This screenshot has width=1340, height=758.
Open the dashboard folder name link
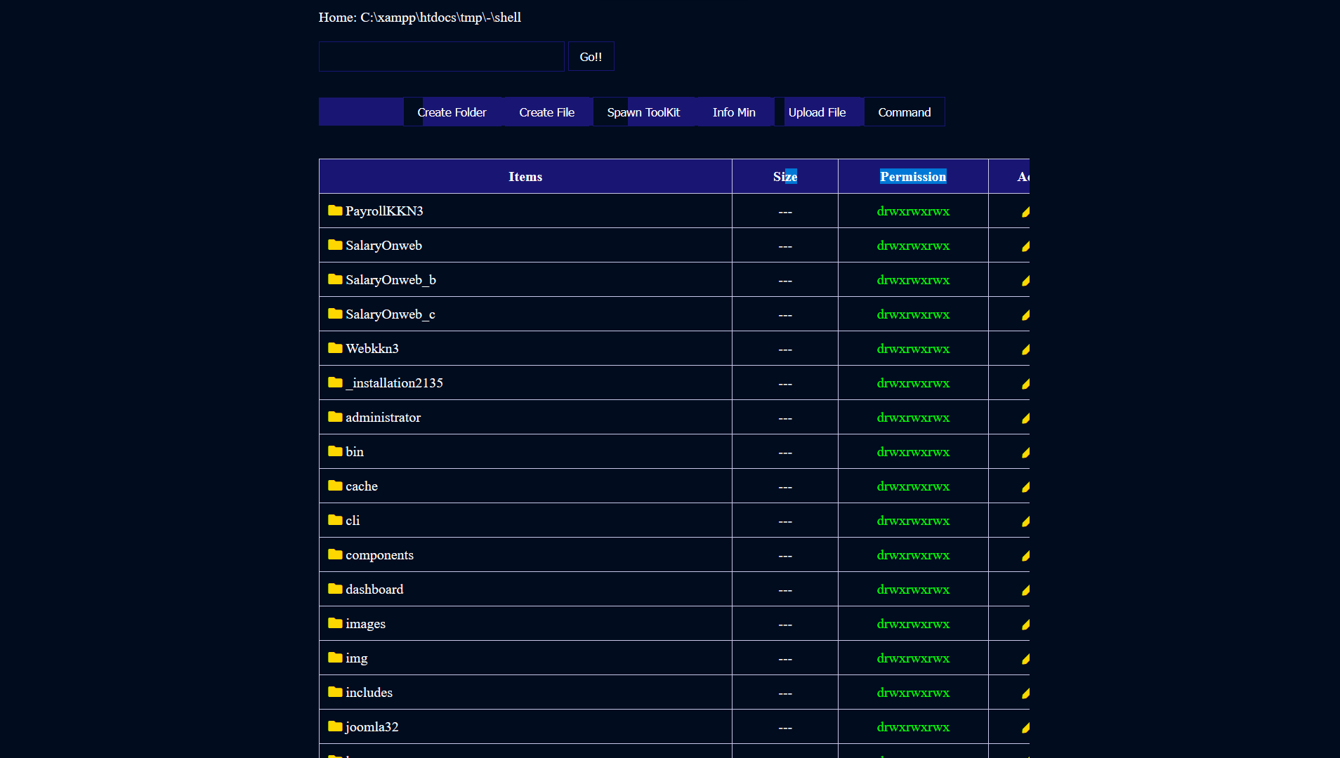point(374,590)
